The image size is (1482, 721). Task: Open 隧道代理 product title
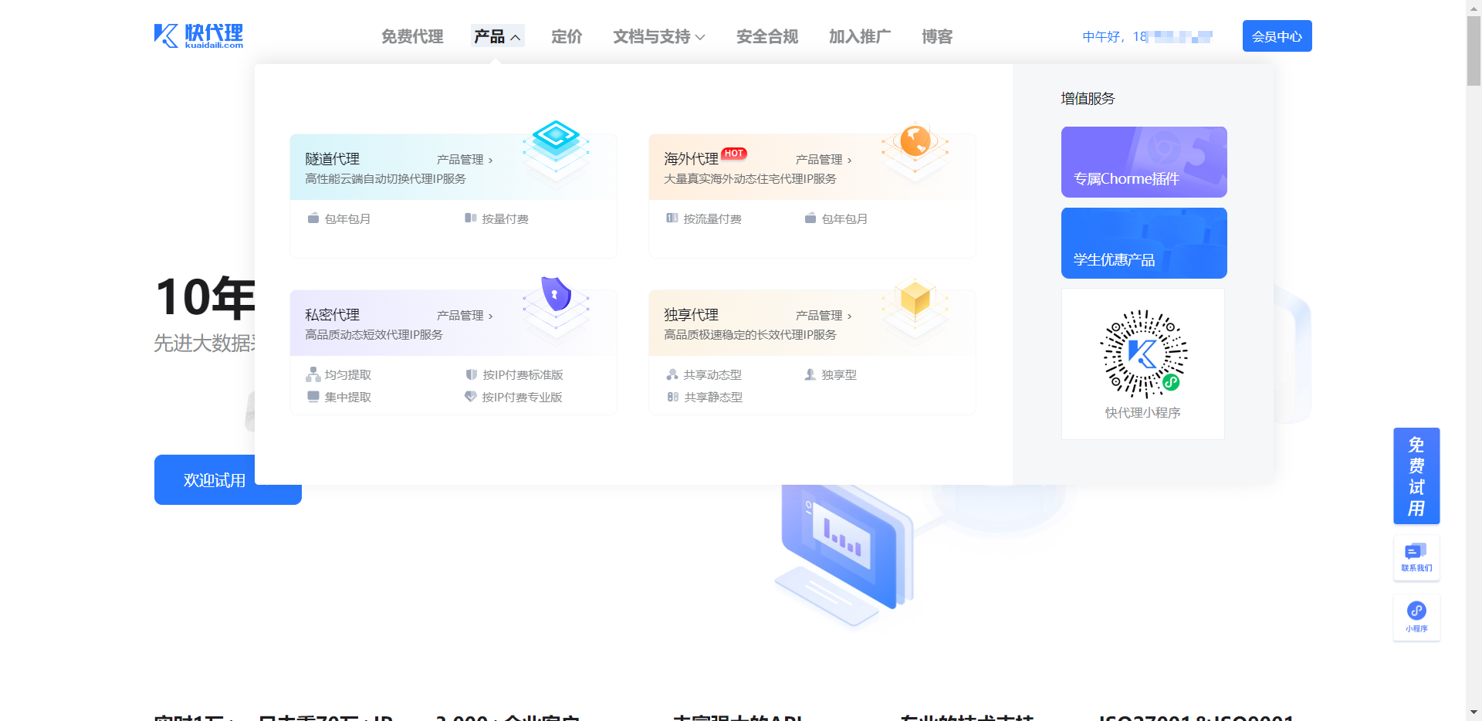point(333,159)
